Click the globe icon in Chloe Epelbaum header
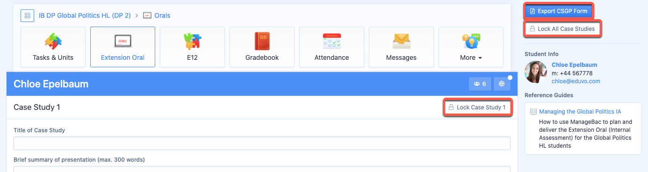This screenshot has width=648, height=172. (x=502, y=84)
